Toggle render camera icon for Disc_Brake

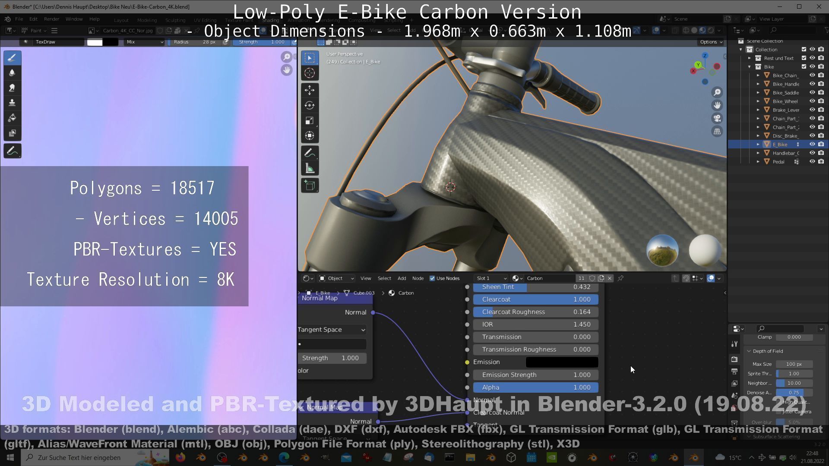pyautogui.click(x=821, y=135)
